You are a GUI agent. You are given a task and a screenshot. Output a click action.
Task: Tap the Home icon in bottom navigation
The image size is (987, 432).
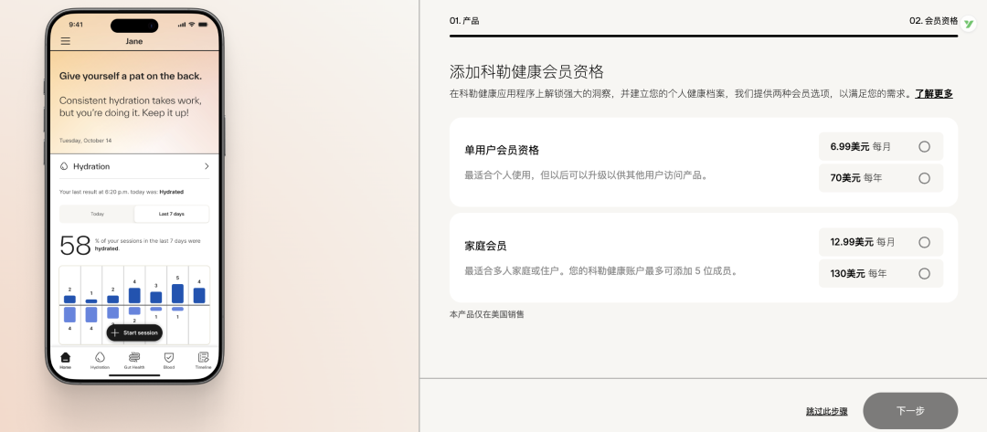[65, 359]
